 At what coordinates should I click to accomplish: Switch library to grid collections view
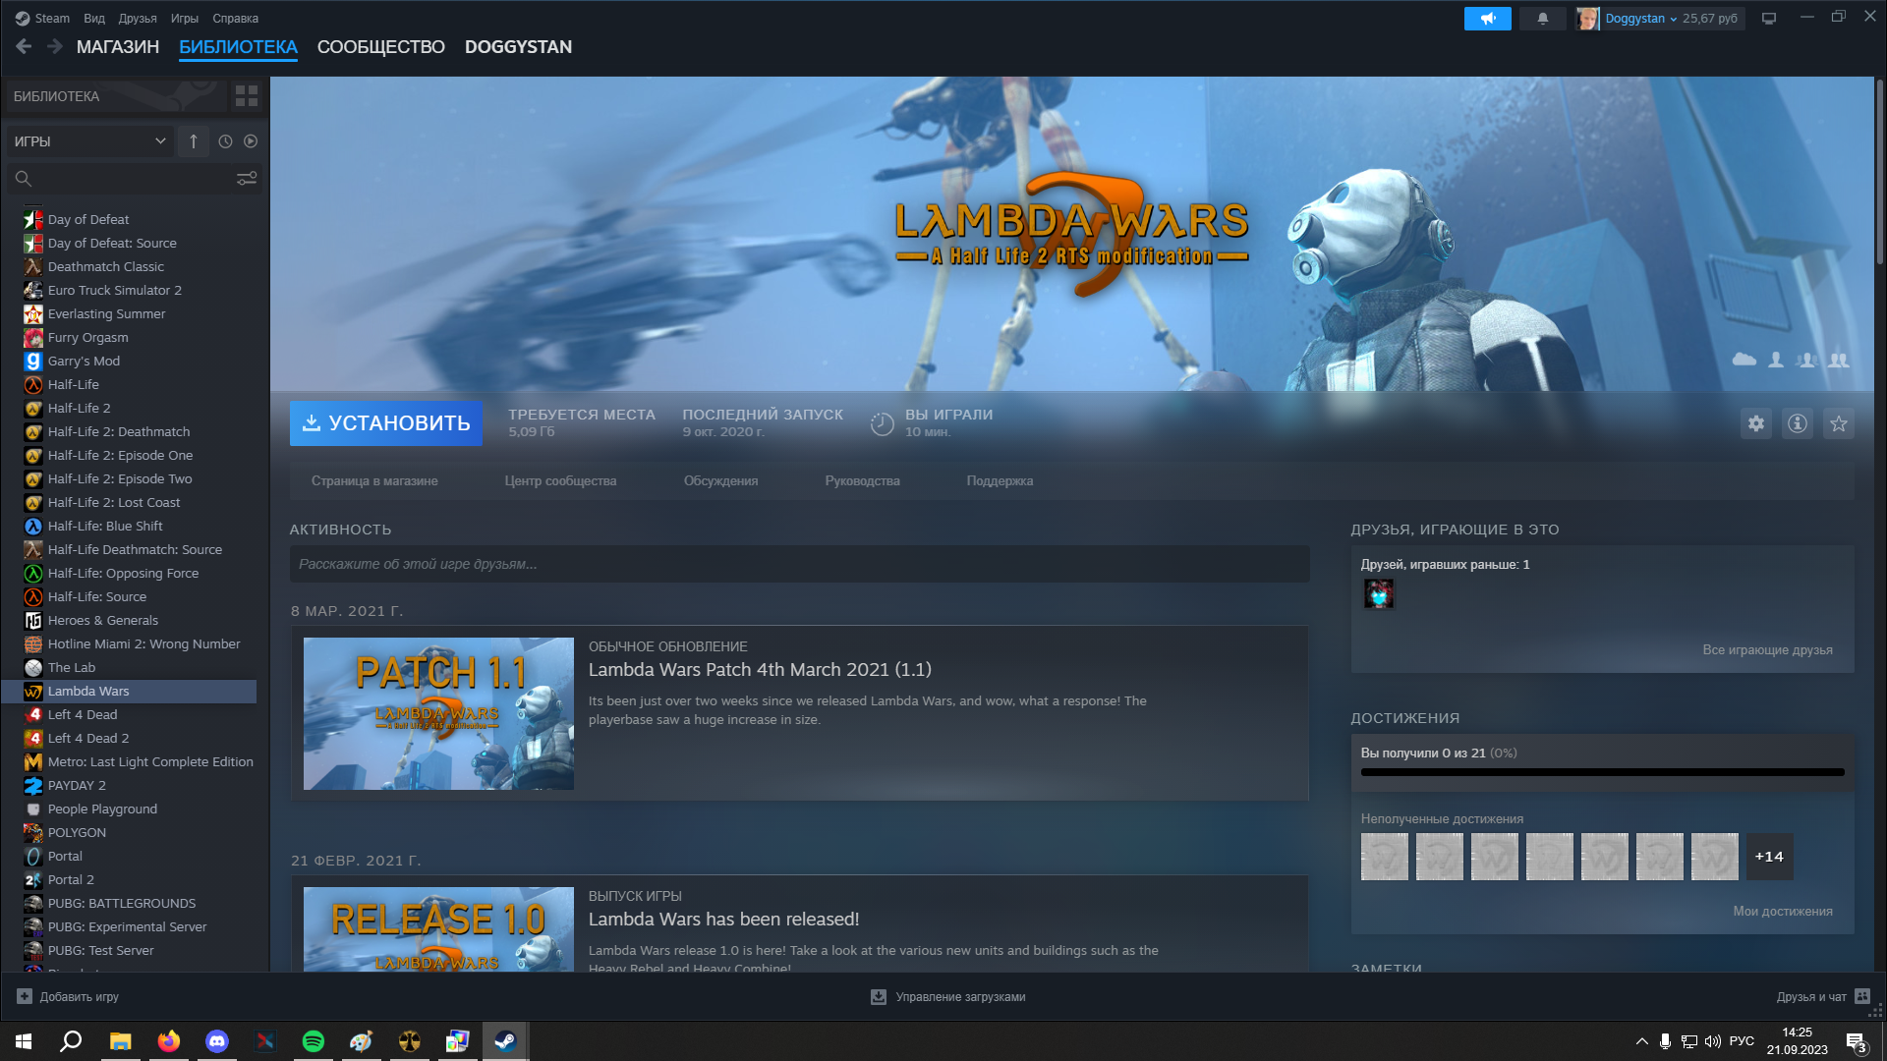click(x=247, y=96)
